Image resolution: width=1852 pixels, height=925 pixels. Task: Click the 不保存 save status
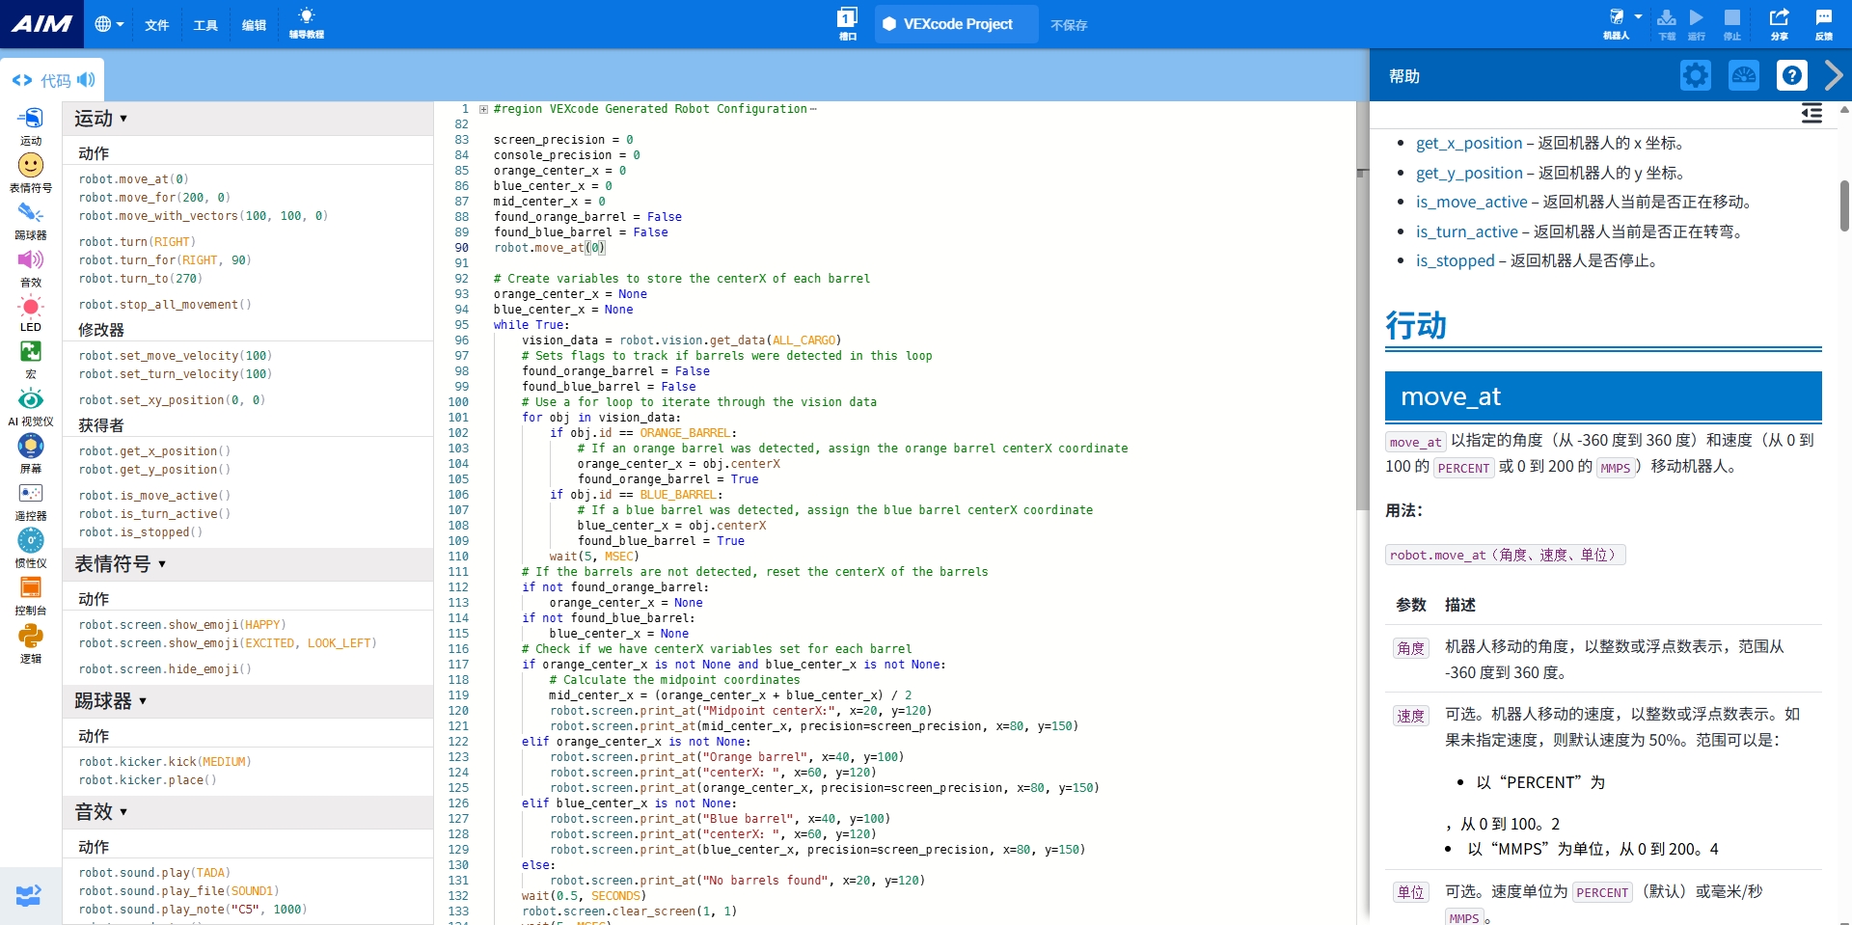pyautogui.click(x=1069, y=25)
